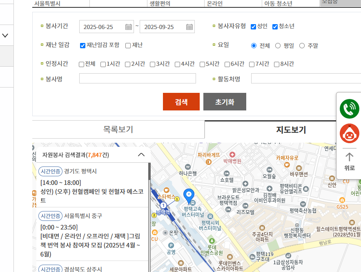Switch to the 목록보기 tab

[x=118, y=129]
